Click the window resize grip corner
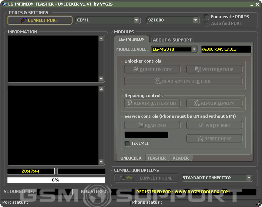This screenshot has width=262, height=207. click(x=259, y=204)
